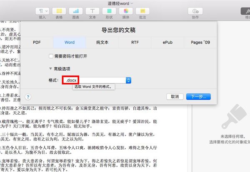The image size is (250, 172).
Task: Open the help question mark button
Action: [28, 97]
